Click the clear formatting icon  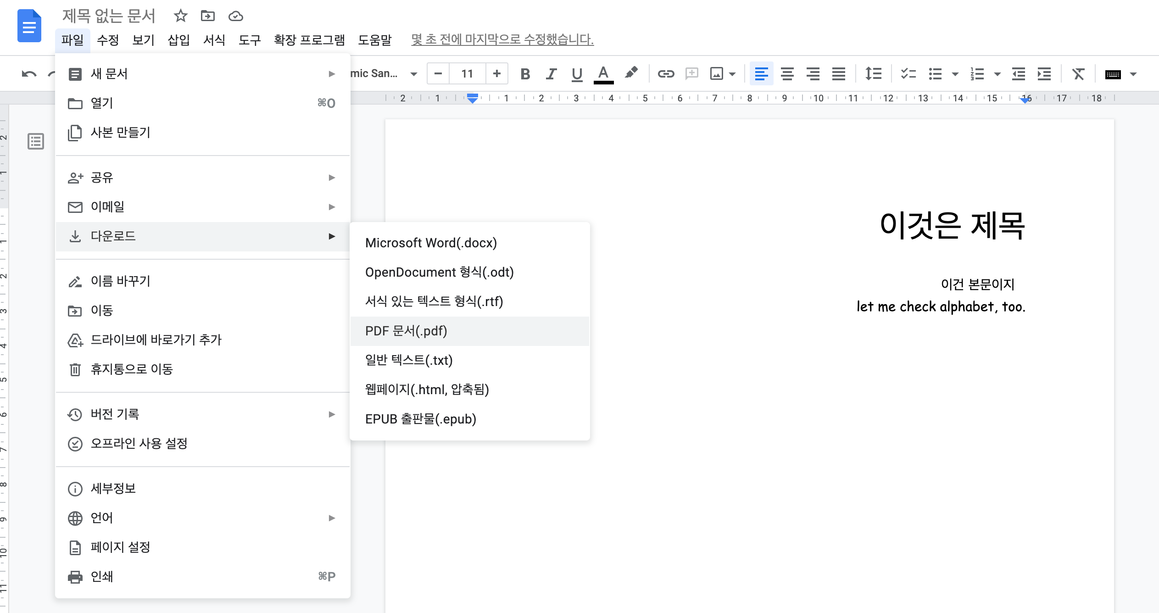(x=1078, y=74)
